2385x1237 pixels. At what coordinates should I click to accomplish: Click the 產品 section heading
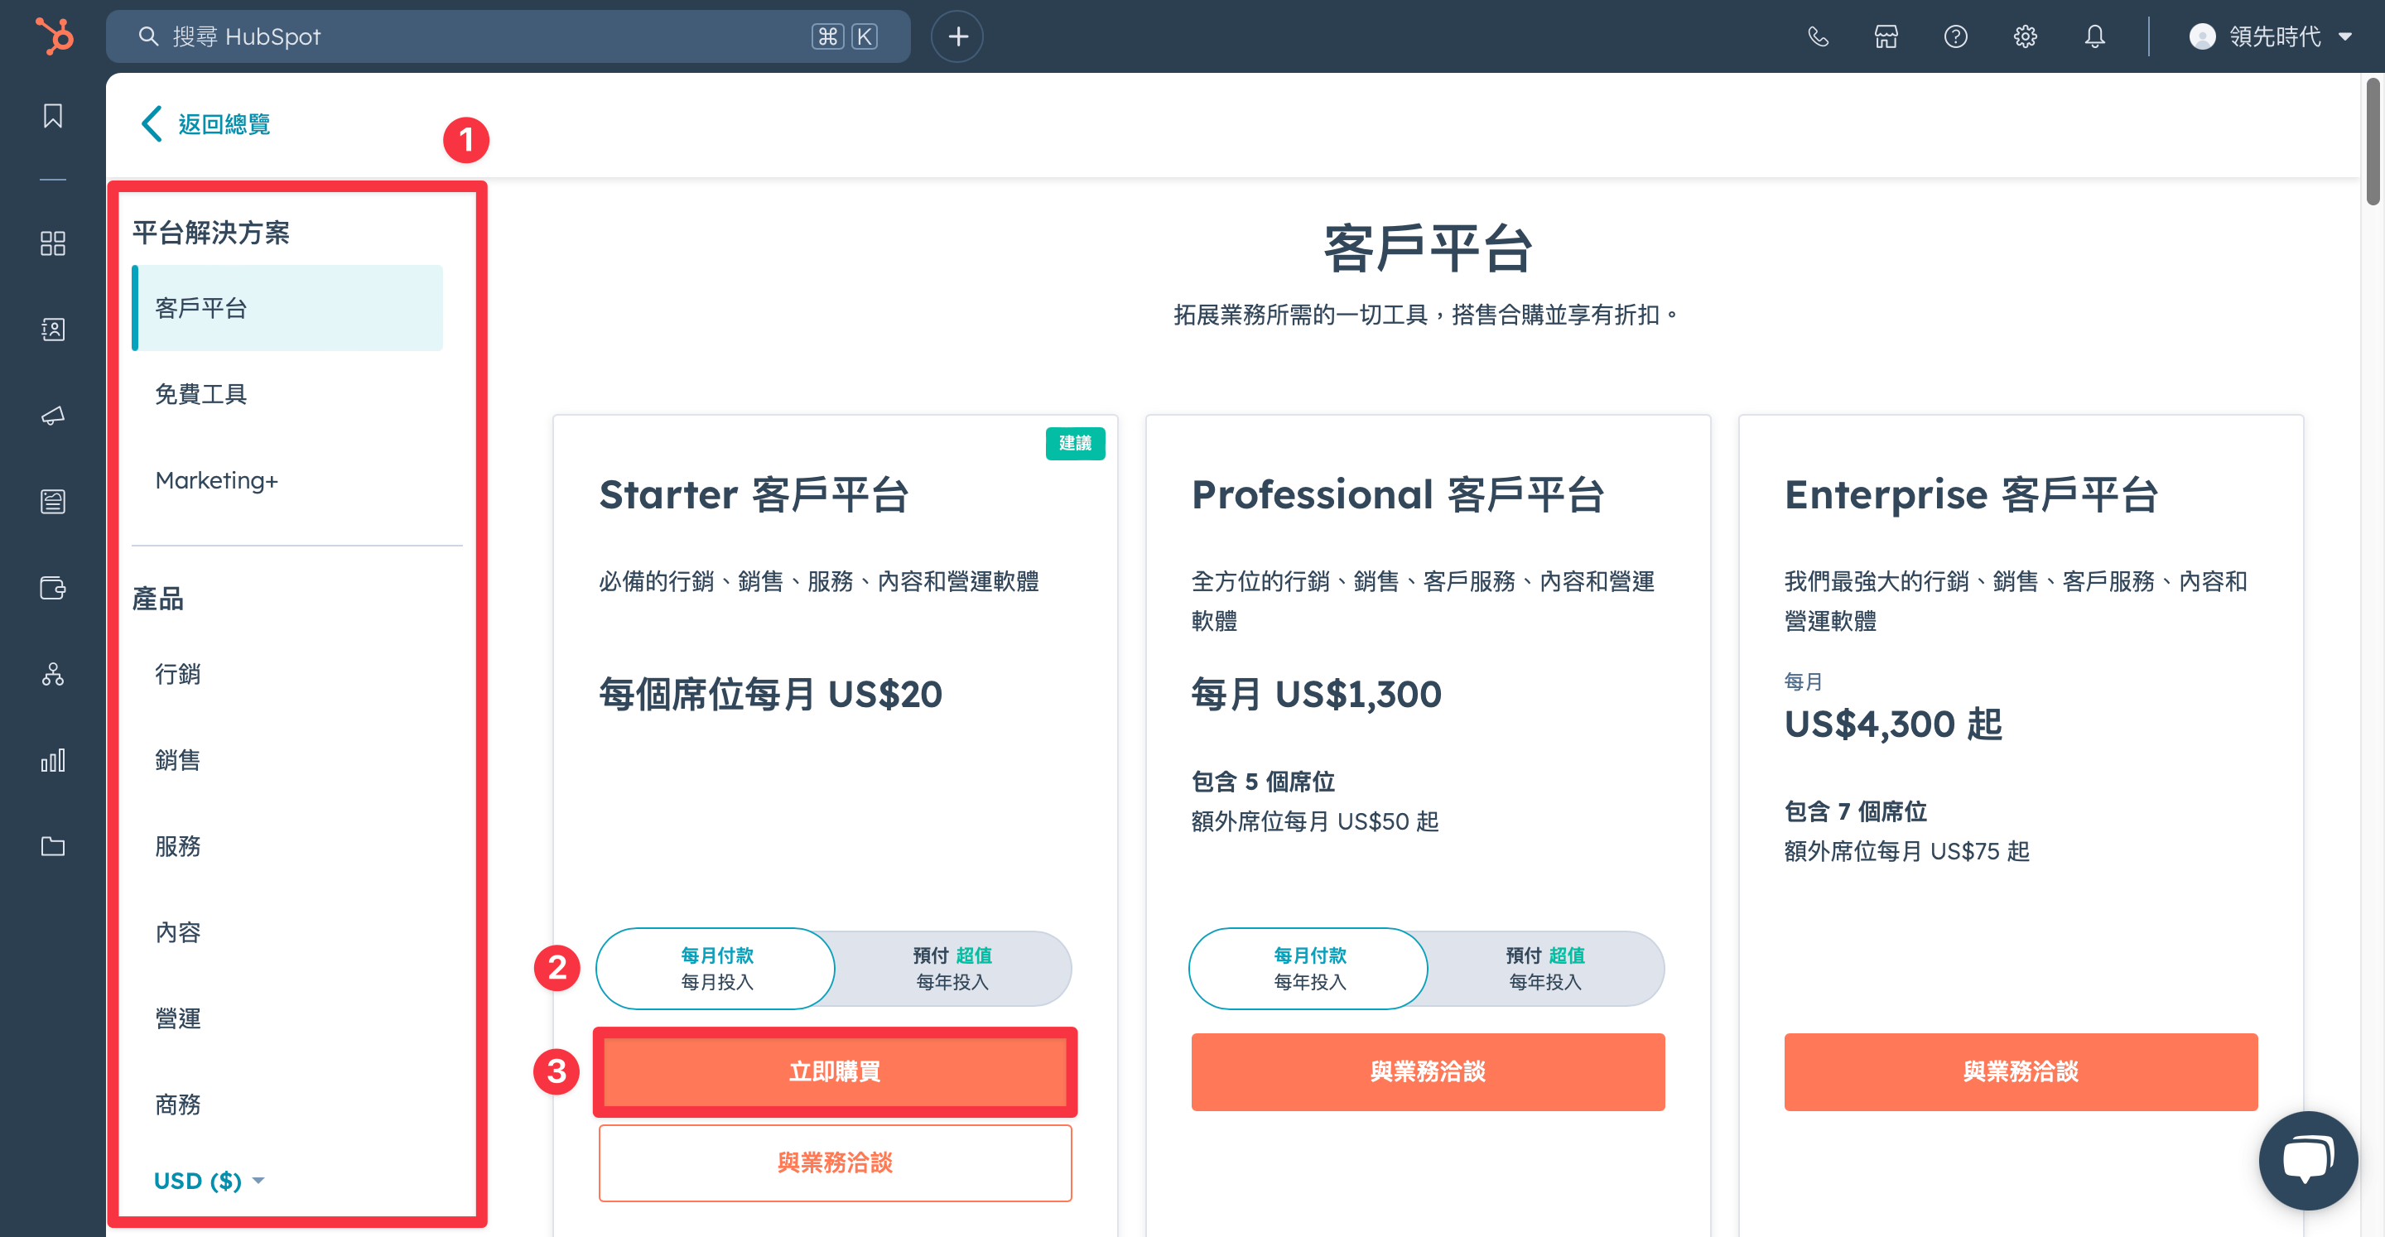tap(157, 598)
